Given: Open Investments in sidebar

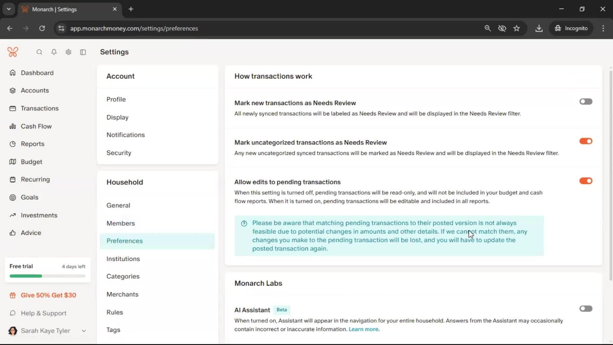Looking at the screenshot, I should click(x=39, y=215).
